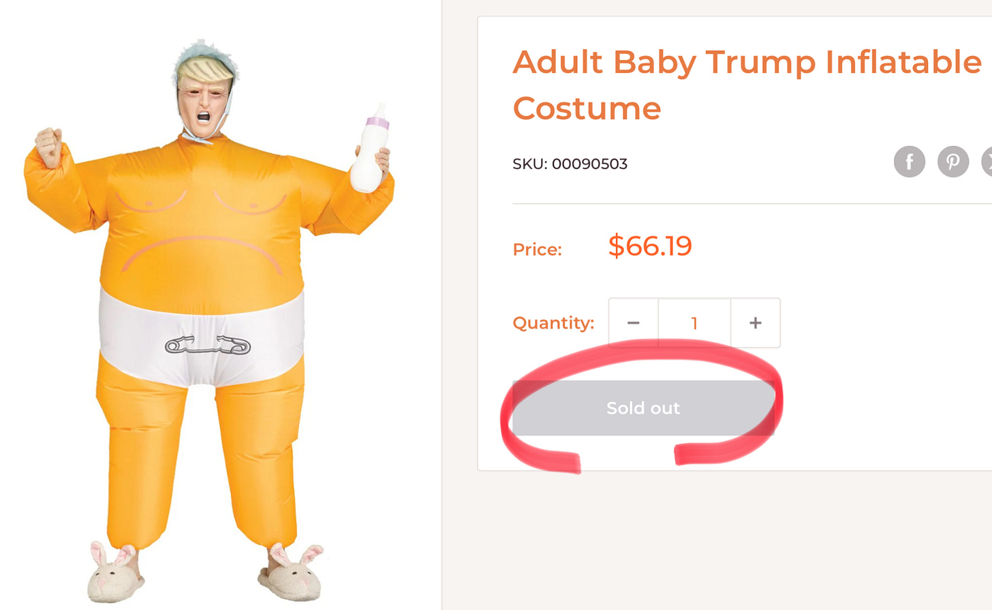The image size is (992, 610).
Task: Click the SKU: 00090503 text
Action: coord(570,164)
